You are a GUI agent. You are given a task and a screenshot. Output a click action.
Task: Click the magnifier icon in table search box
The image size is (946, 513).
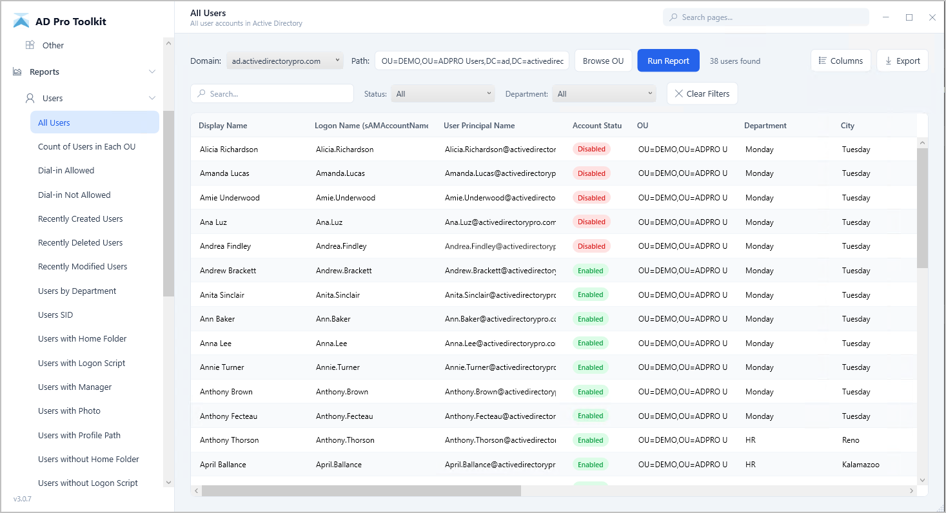tap(202, 93)
